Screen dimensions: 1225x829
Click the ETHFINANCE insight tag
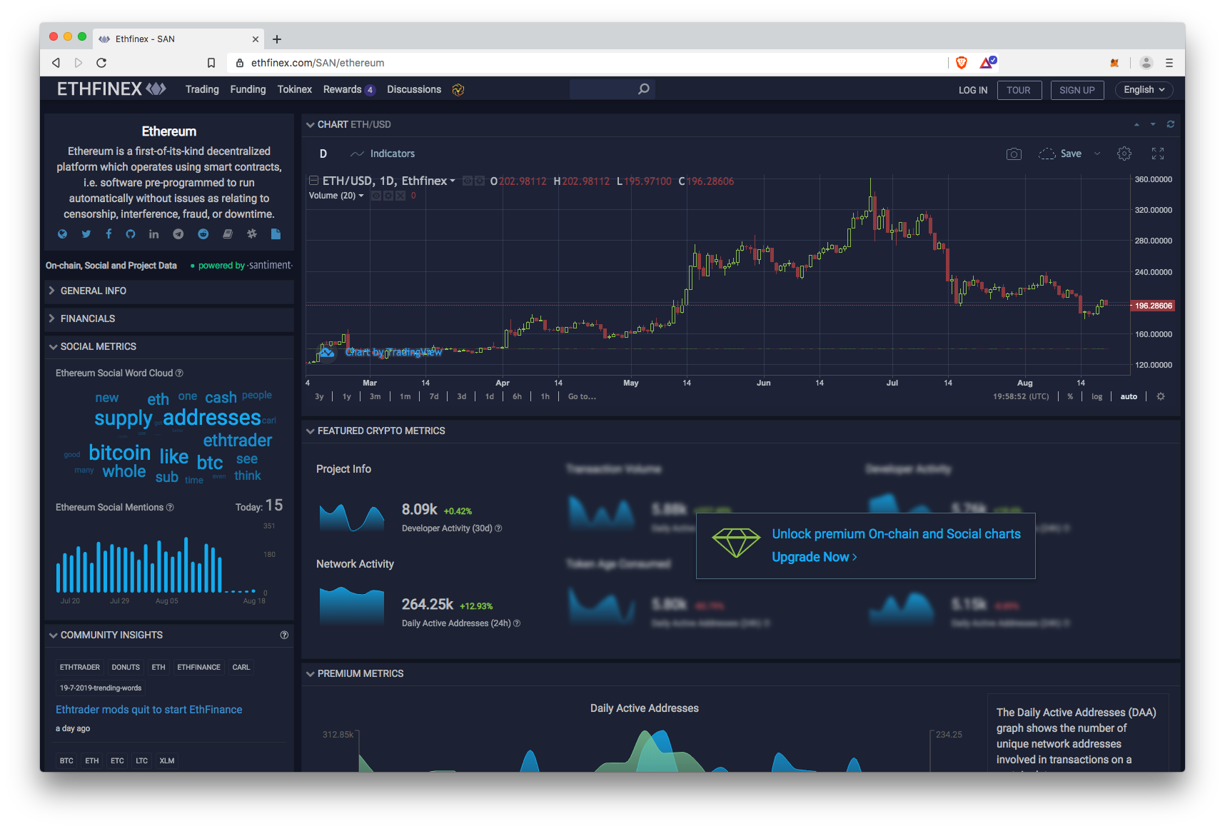tap(199, 668)
